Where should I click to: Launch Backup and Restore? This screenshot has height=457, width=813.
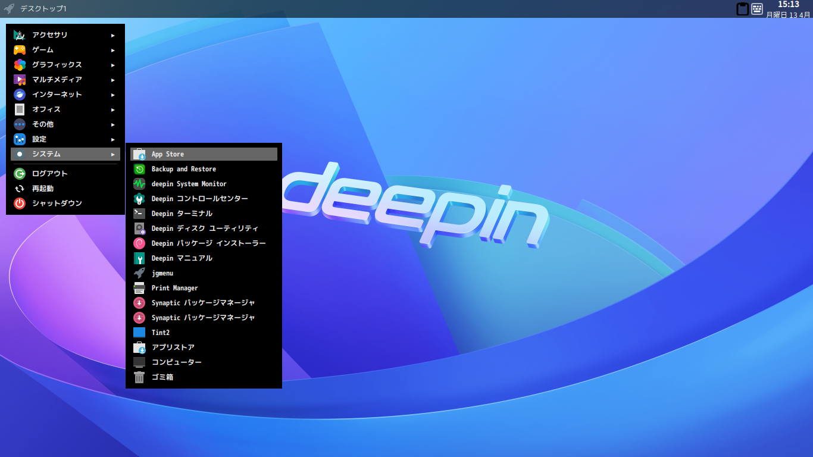tap(185, 168)
